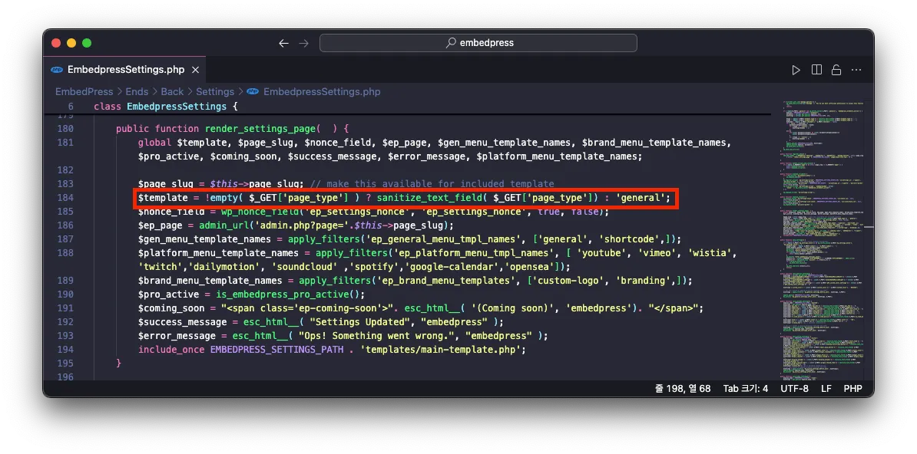The height and width of the screenshot is (454, 917).
Task: Change PHP language mode in status bar
Action: pos(852,389)
